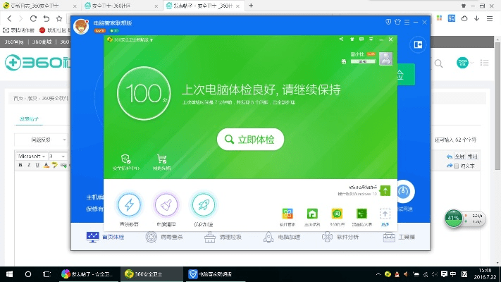
Task: Click the 电脑管家联想版 taskbar button
Action: (x=215, y=274)
